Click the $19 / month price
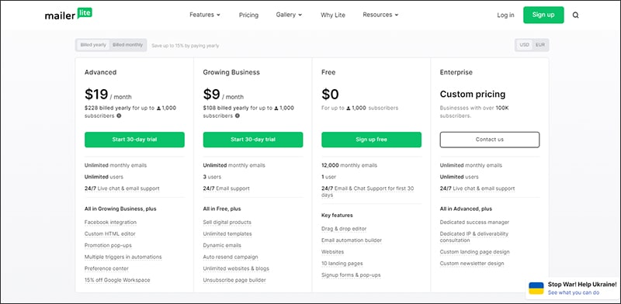This screenshot has height=304, width=621. 108,95
